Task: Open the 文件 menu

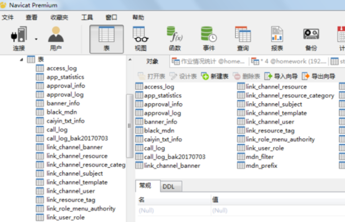Action: (7, 17)
